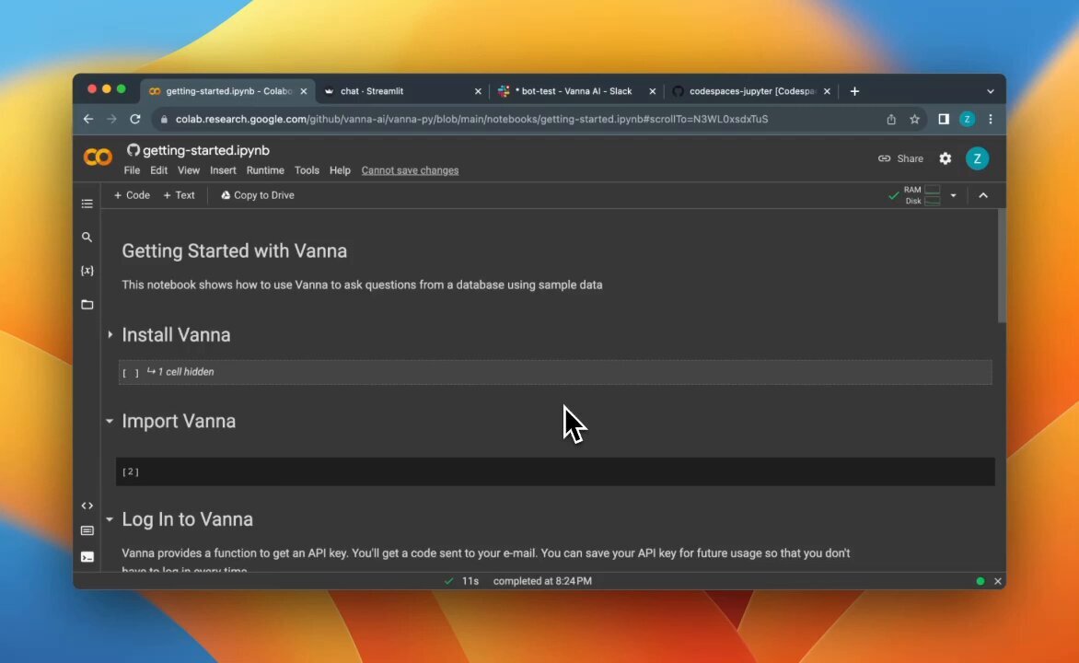Collapse the header with the up chevron
Image resolution: width=1079 pixels, height=663 pixels.
click(983, 195)
